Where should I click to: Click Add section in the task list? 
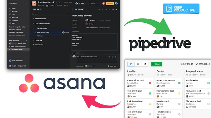coord(38,44)
